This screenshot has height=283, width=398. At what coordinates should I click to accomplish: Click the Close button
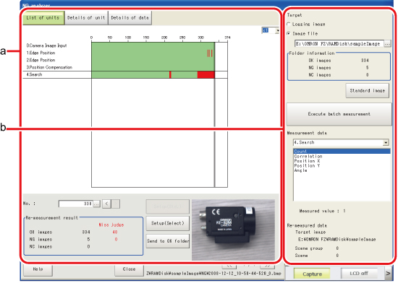[129, 269]
